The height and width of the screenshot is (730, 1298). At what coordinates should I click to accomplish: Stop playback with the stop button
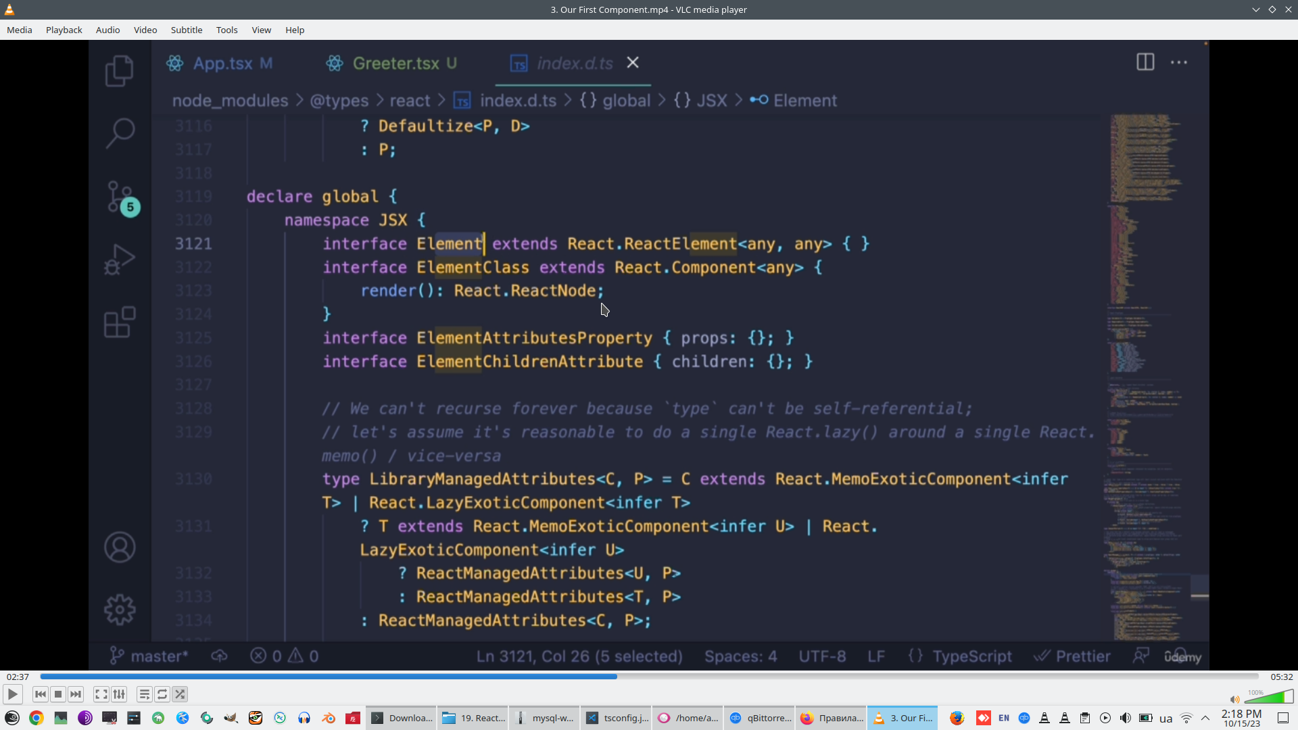coord(58,694)
